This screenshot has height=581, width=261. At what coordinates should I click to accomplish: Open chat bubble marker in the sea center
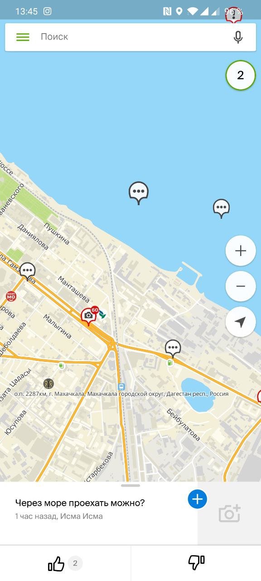(139, 193)
